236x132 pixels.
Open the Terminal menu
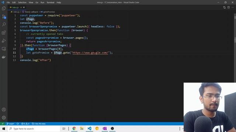tap(51, 3)
